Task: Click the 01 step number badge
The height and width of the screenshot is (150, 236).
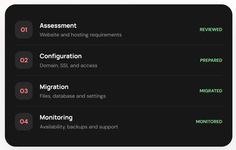Action: [24, 29]
